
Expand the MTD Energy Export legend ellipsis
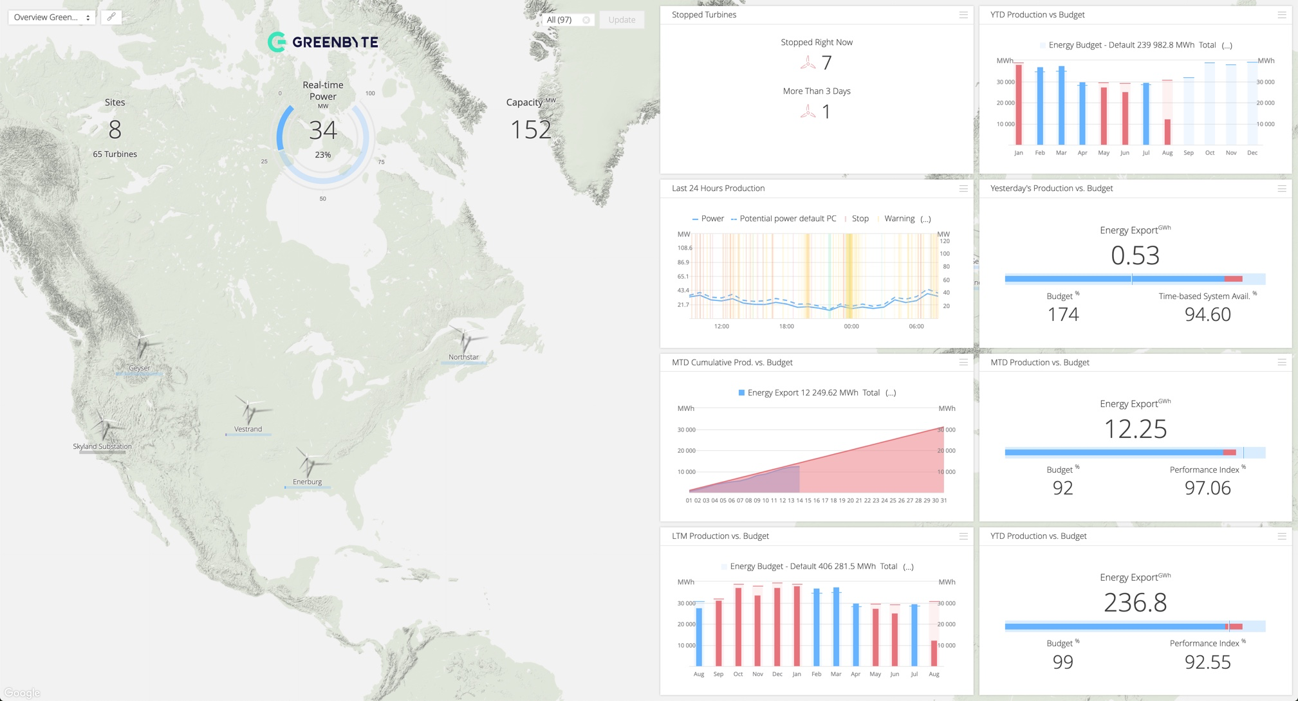pos(890,393)
